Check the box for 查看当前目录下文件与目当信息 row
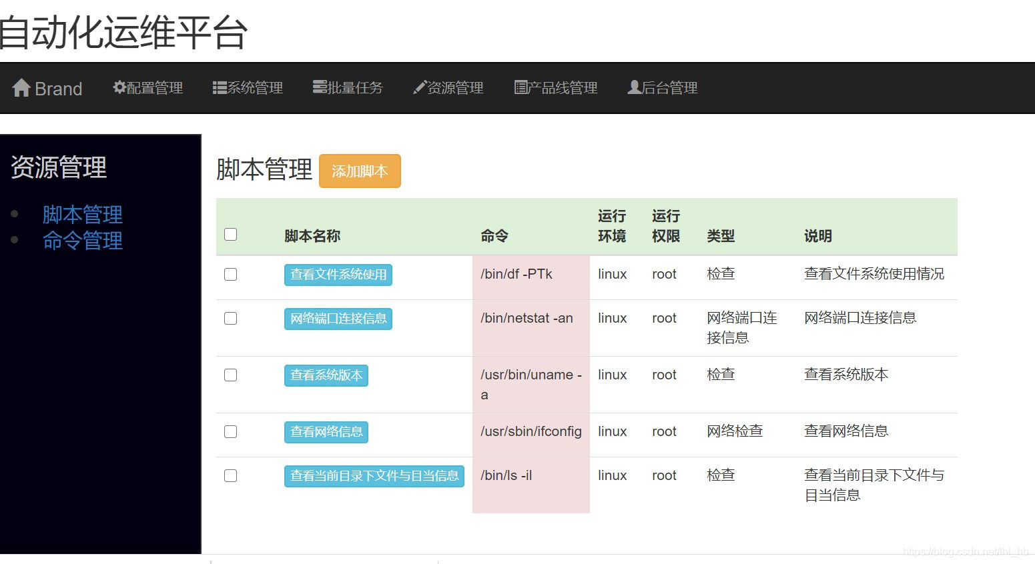 click(231, 475)
